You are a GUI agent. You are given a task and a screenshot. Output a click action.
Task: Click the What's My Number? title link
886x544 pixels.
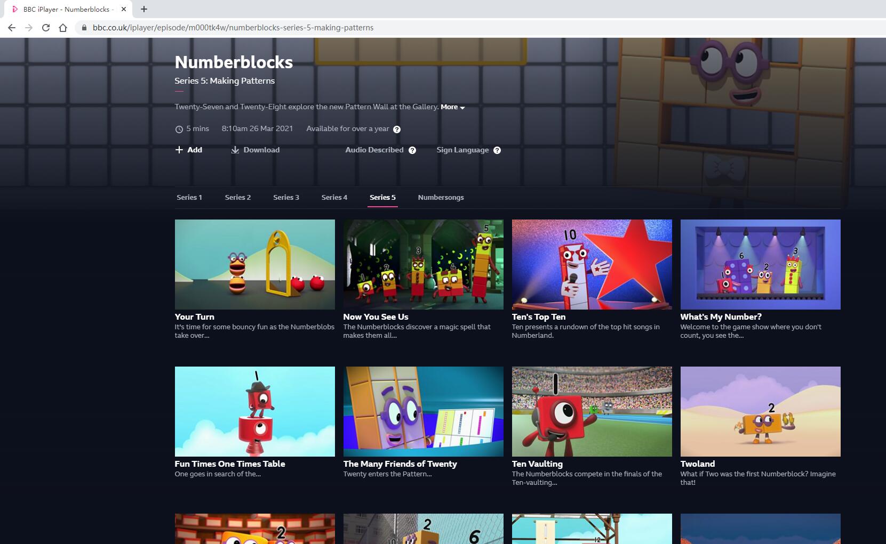tap(721, 316)
